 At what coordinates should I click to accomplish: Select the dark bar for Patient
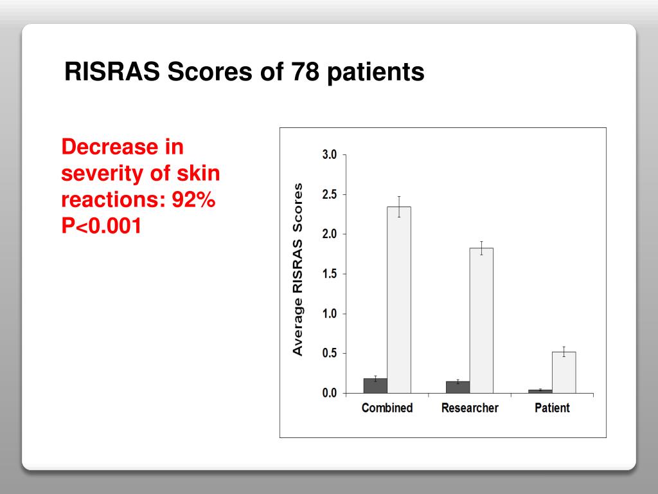point(540,392)
